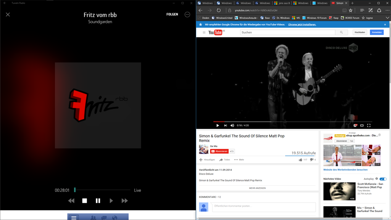Close the Simon tab

tap(346, 3)
